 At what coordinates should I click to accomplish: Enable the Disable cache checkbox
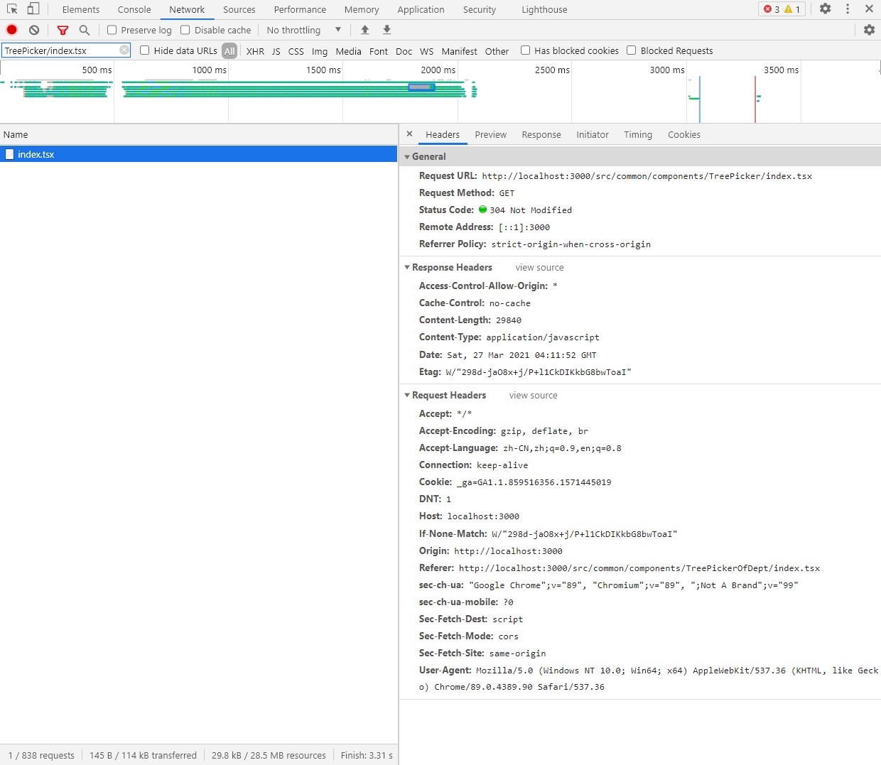[185, 30]
